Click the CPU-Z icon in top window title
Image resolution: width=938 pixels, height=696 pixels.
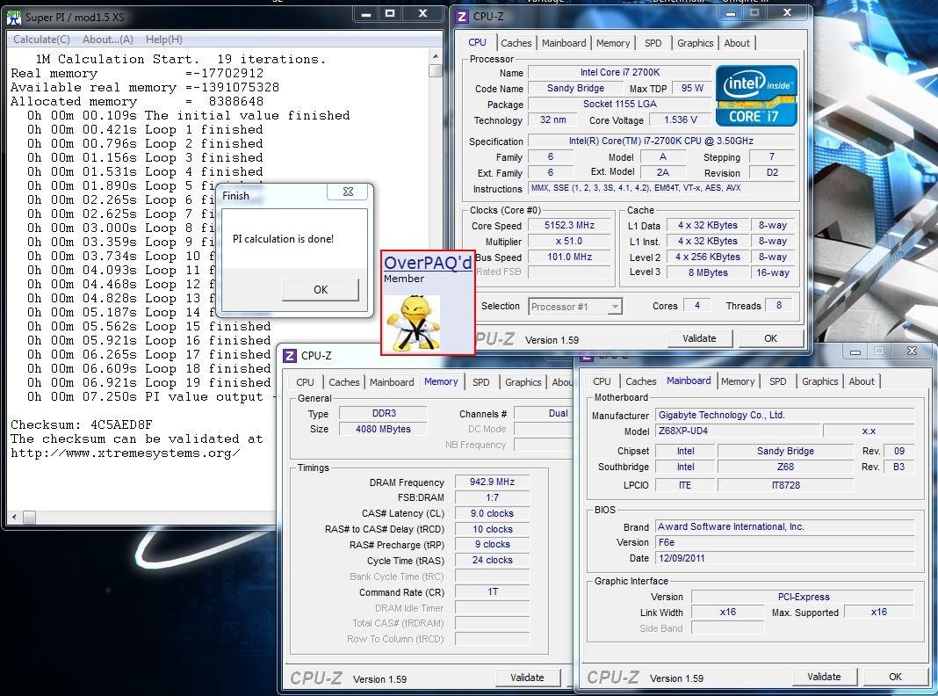tap(462, 17)
